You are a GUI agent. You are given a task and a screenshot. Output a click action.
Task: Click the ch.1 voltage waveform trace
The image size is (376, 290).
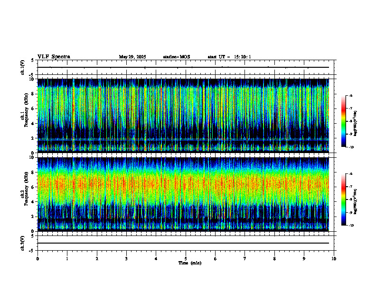point(183,67)
